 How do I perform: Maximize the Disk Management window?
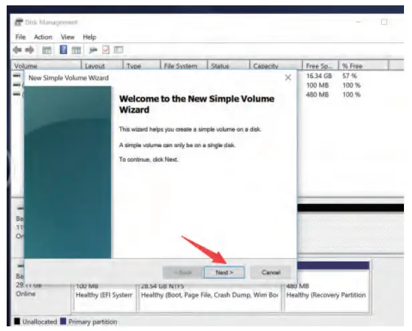(384, 22)
